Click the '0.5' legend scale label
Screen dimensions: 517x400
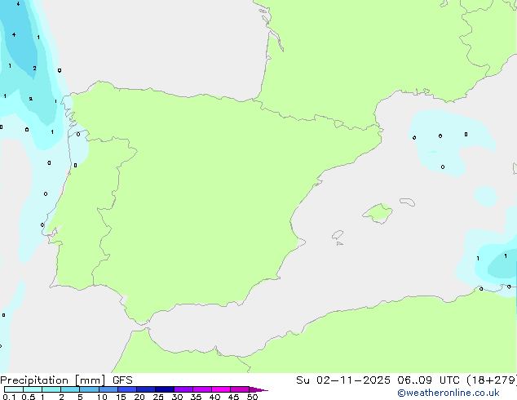(x=29, y=397)
